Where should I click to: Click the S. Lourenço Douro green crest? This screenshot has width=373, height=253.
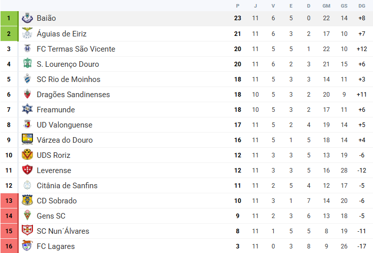point(27,64)
